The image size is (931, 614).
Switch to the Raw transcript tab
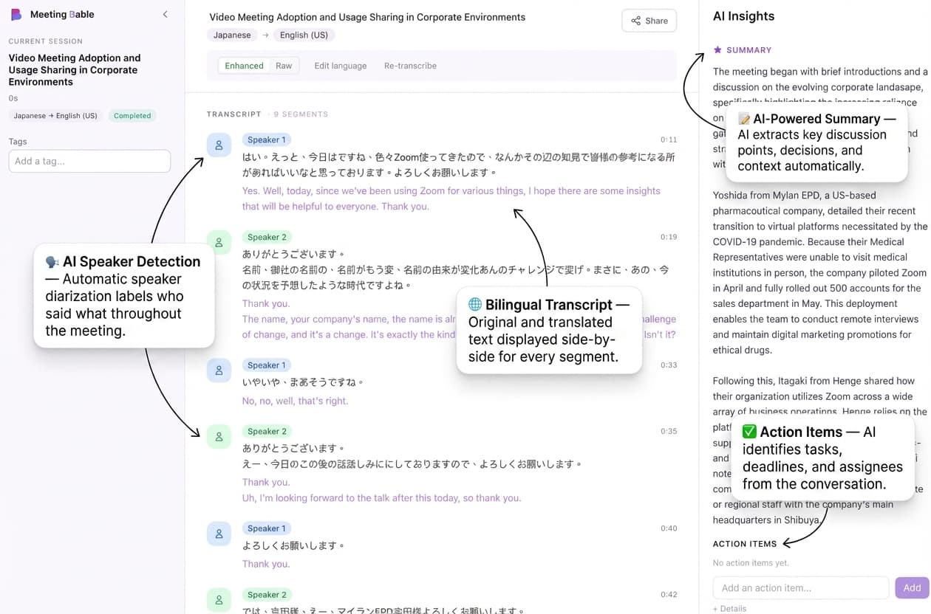[x=284, y=65]
